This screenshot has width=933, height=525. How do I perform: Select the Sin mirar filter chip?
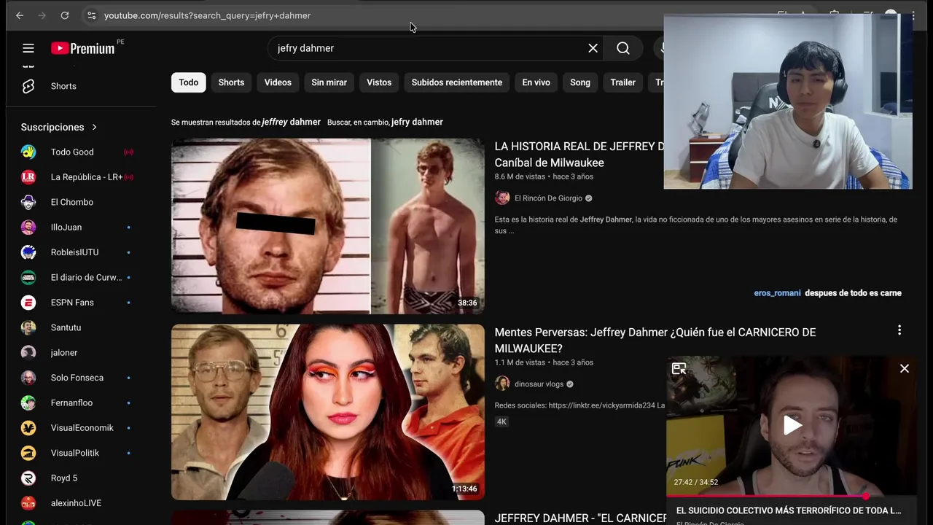(329, 82)
